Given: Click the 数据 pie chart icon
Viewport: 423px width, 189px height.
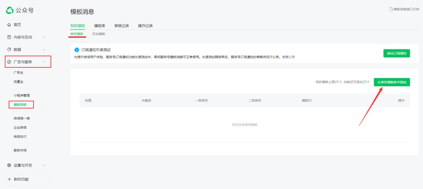Looking at the screenshot, I should [9, 49].
